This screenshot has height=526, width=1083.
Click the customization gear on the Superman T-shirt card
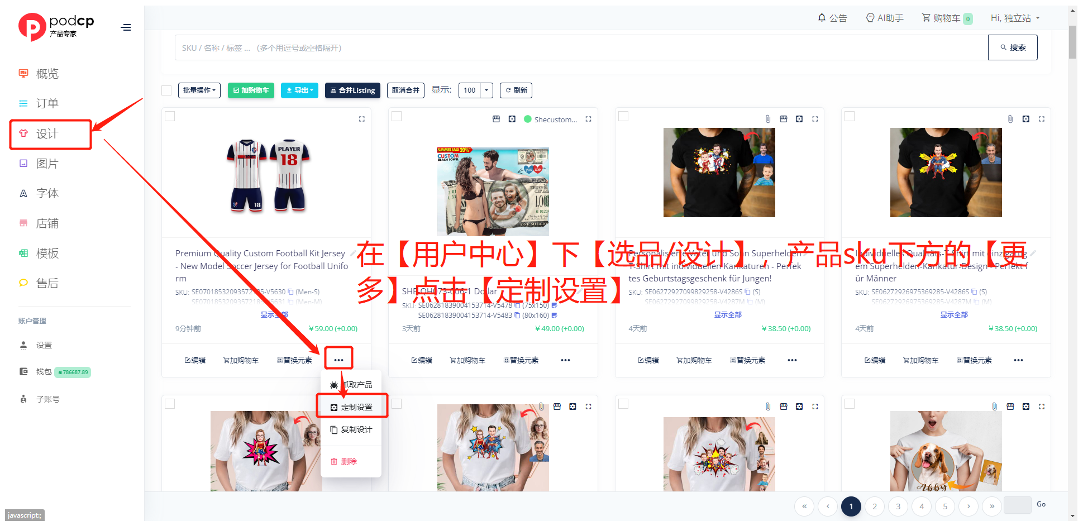(1026, 119)
